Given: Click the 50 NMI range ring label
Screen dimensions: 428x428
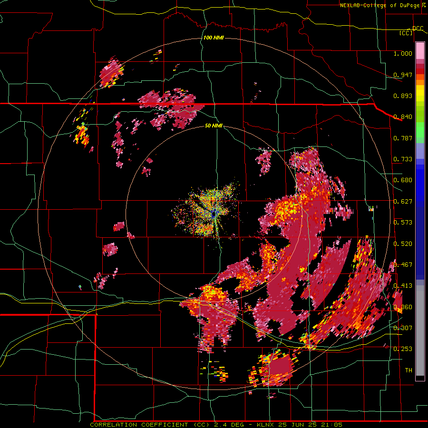Looking at the screenshot, I should tap(214, 126).
